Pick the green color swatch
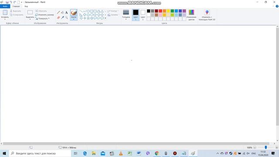 [x=172, y=11]
